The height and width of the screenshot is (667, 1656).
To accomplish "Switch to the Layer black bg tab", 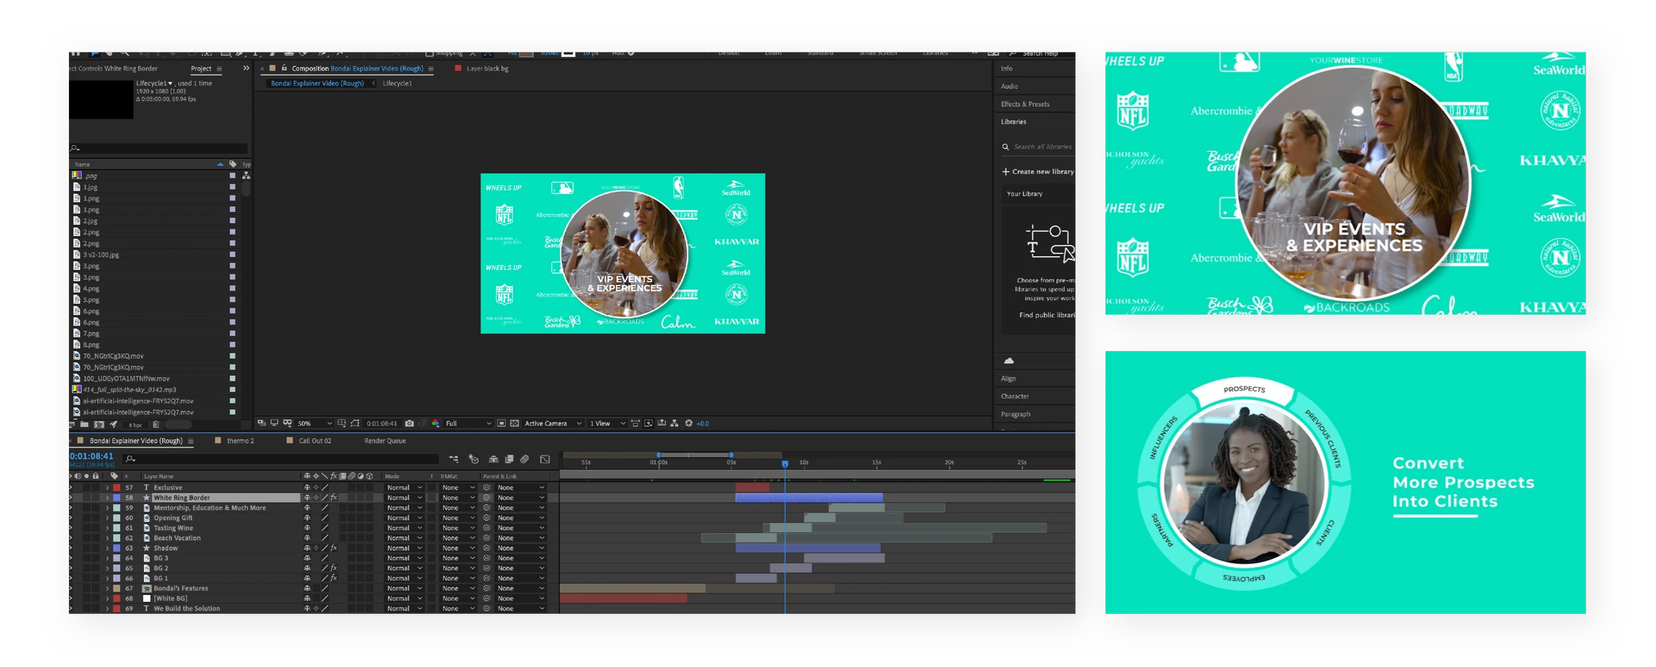I will (x=488, y=68).
